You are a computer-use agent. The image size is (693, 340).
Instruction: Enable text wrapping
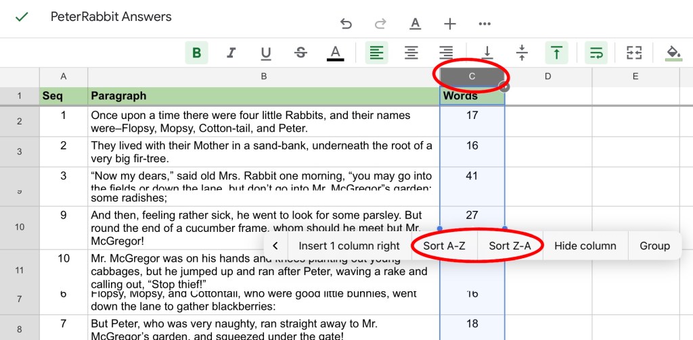[x=596, y=53]
